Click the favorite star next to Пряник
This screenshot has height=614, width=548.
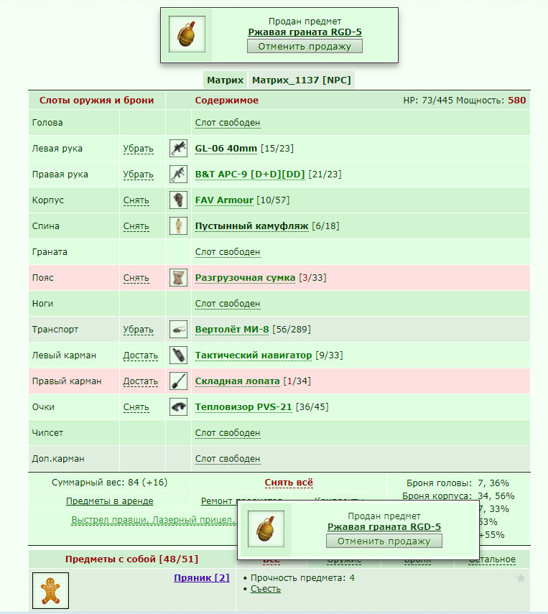click(x=521, y=578)
